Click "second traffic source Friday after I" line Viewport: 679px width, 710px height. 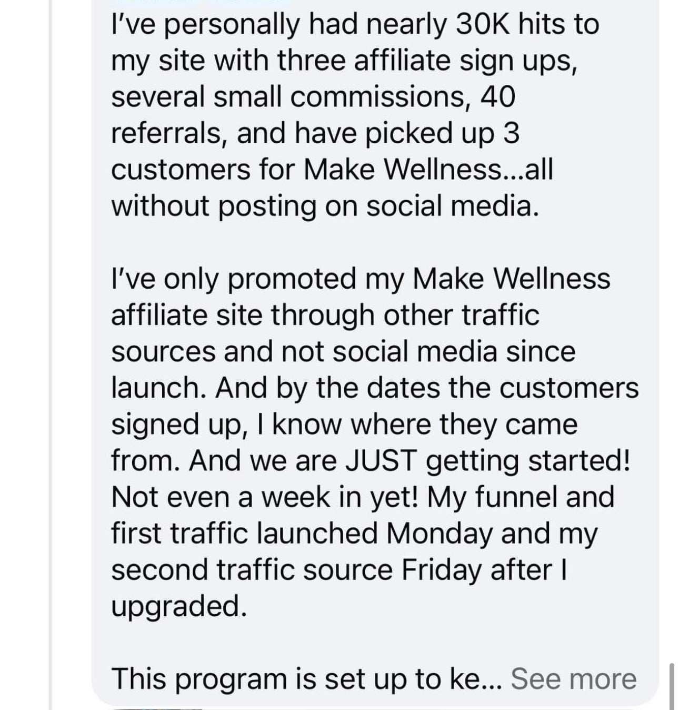coord(339,570)
